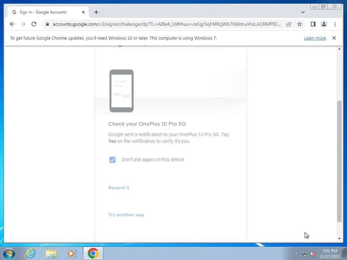347x260 pixels.
Task: Click the address bar URL
Action: click(x=167, y=24)
